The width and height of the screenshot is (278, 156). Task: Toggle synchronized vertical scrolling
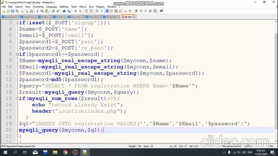pyautogui.click(x=86, y=11)
